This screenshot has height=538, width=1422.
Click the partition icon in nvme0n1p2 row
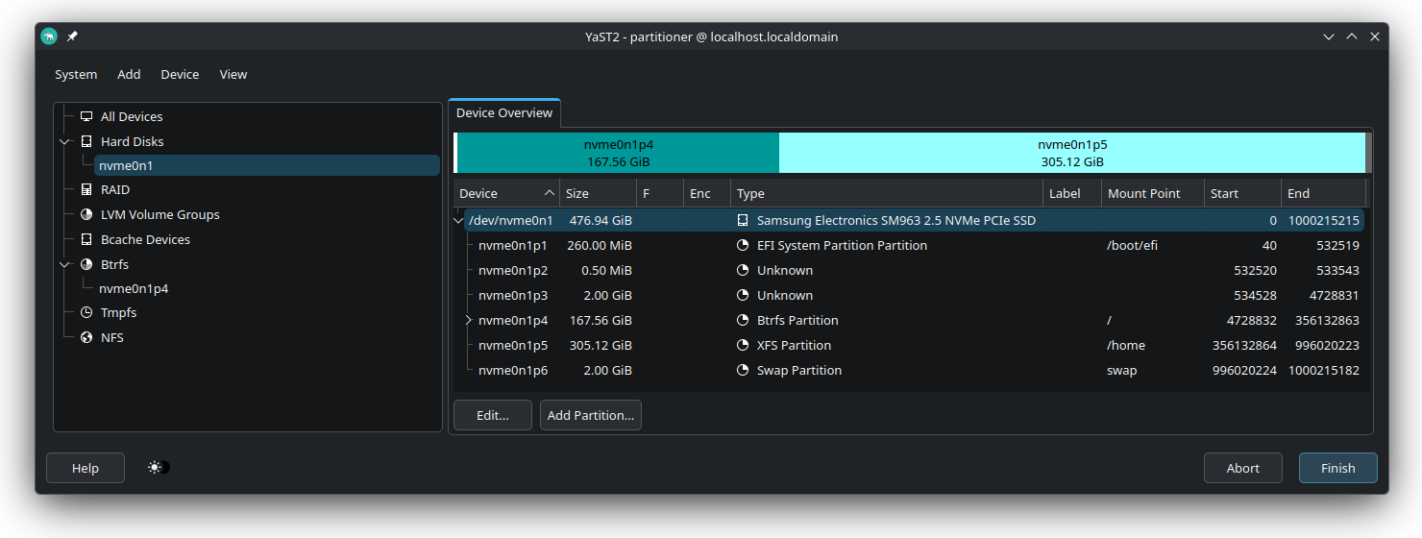tap(743, 271)
